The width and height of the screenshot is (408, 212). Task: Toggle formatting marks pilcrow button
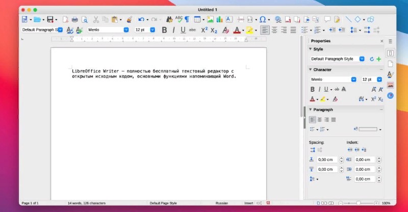(187, 19)
